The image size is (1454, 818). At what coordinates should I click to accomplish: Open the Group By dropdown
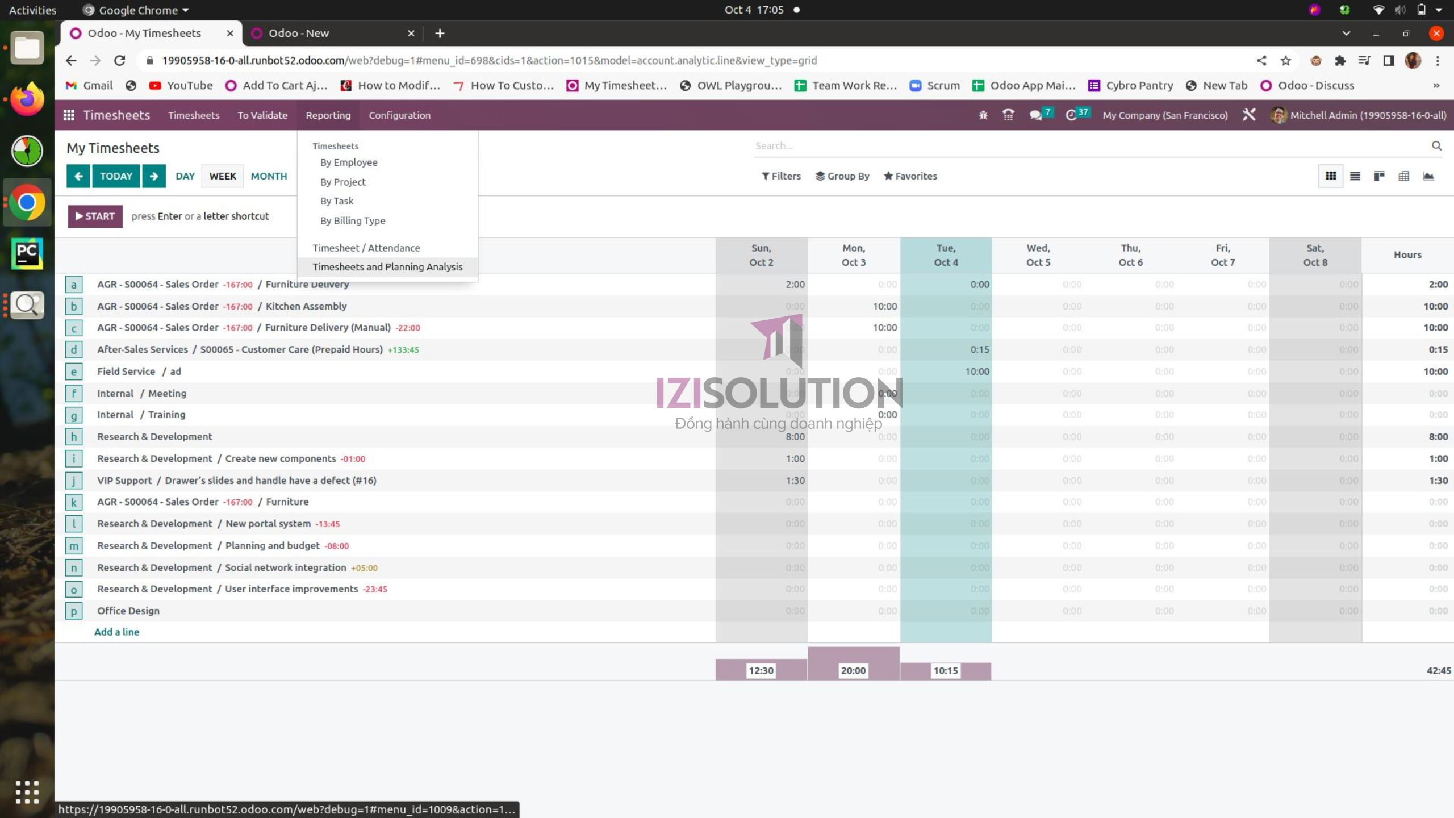click(x=843, y=176)
